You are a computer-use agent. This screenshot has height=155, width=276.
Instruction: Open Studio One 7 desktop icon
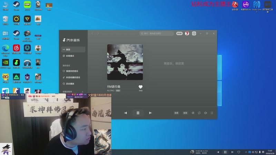(257, 7)
